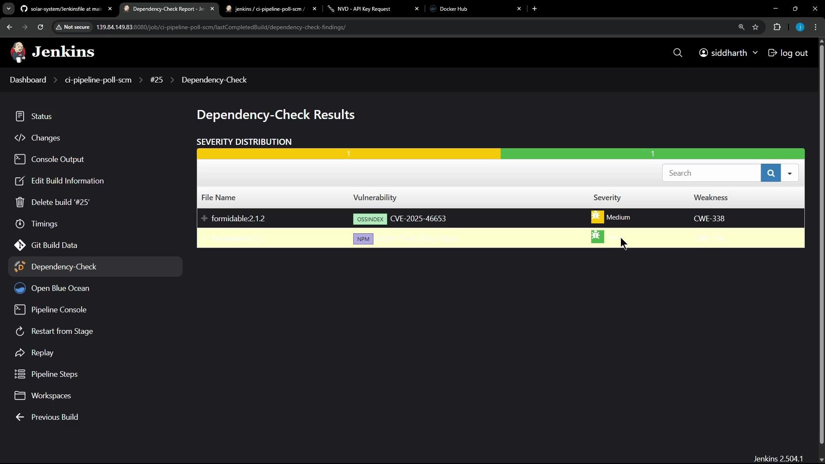Open the Chrome three-dot menu

[816, 27]
